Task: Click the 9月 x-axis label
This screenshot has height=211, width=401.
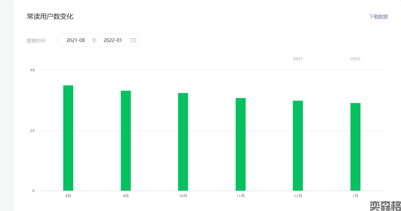Action: (x=126, y=196)
